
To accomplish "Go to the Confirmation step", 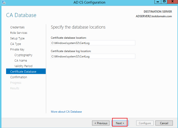I will [x=19, y=77].
